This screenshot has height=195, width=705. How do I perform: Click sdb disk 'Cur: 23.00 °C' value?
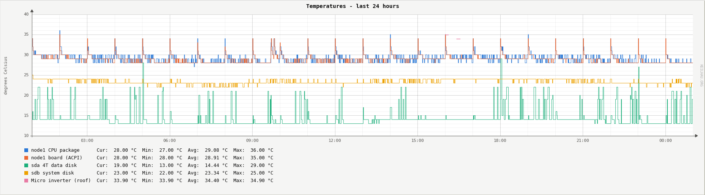[x=117, y=173]
